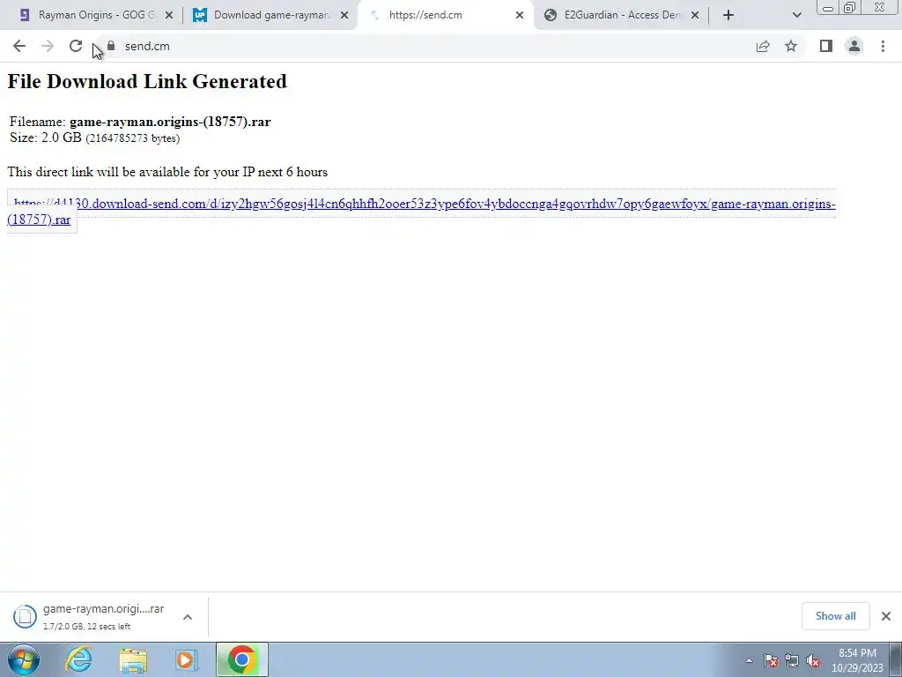Open the side panel icon
Image resolution: width=902 pixels, height=677 pixels.
(x=826, y=46)
